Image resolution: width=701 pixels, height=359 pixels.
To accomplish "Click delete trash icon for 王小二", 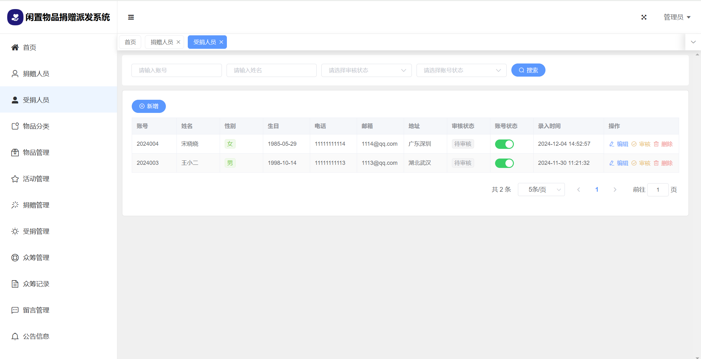I will (656, 163).
